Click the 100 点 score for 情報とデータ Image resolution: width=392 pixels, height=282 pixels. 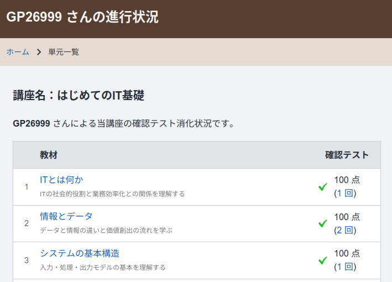pos(347,217)
